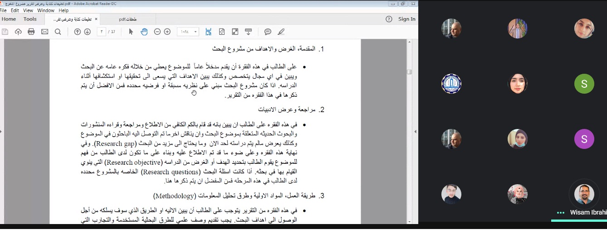
Task: Close the first PDF tab
Action: (96, 19)
